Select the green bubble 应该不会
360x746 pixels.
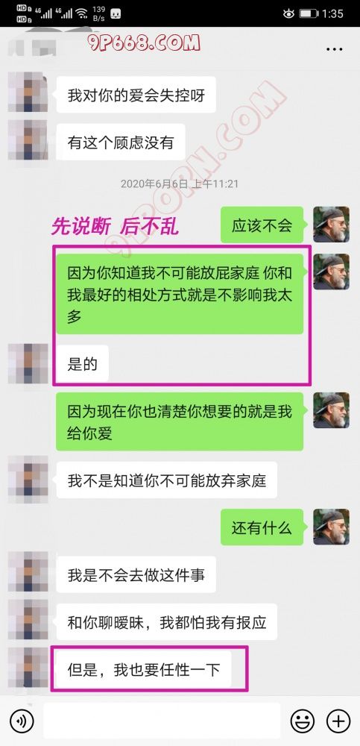point(262,225)
